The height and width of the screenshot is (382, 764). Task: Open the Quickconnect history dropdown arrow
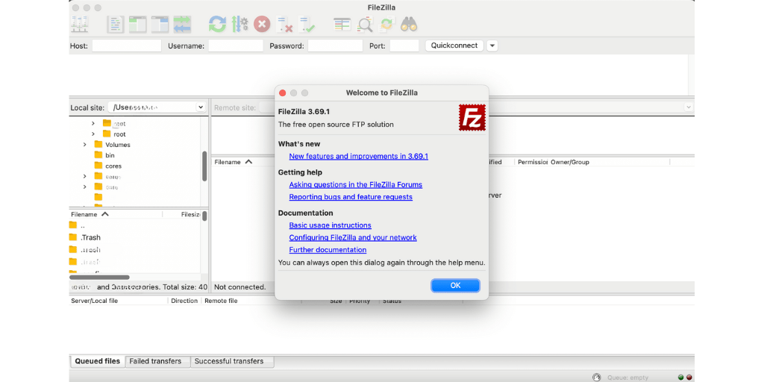[492, 46]
